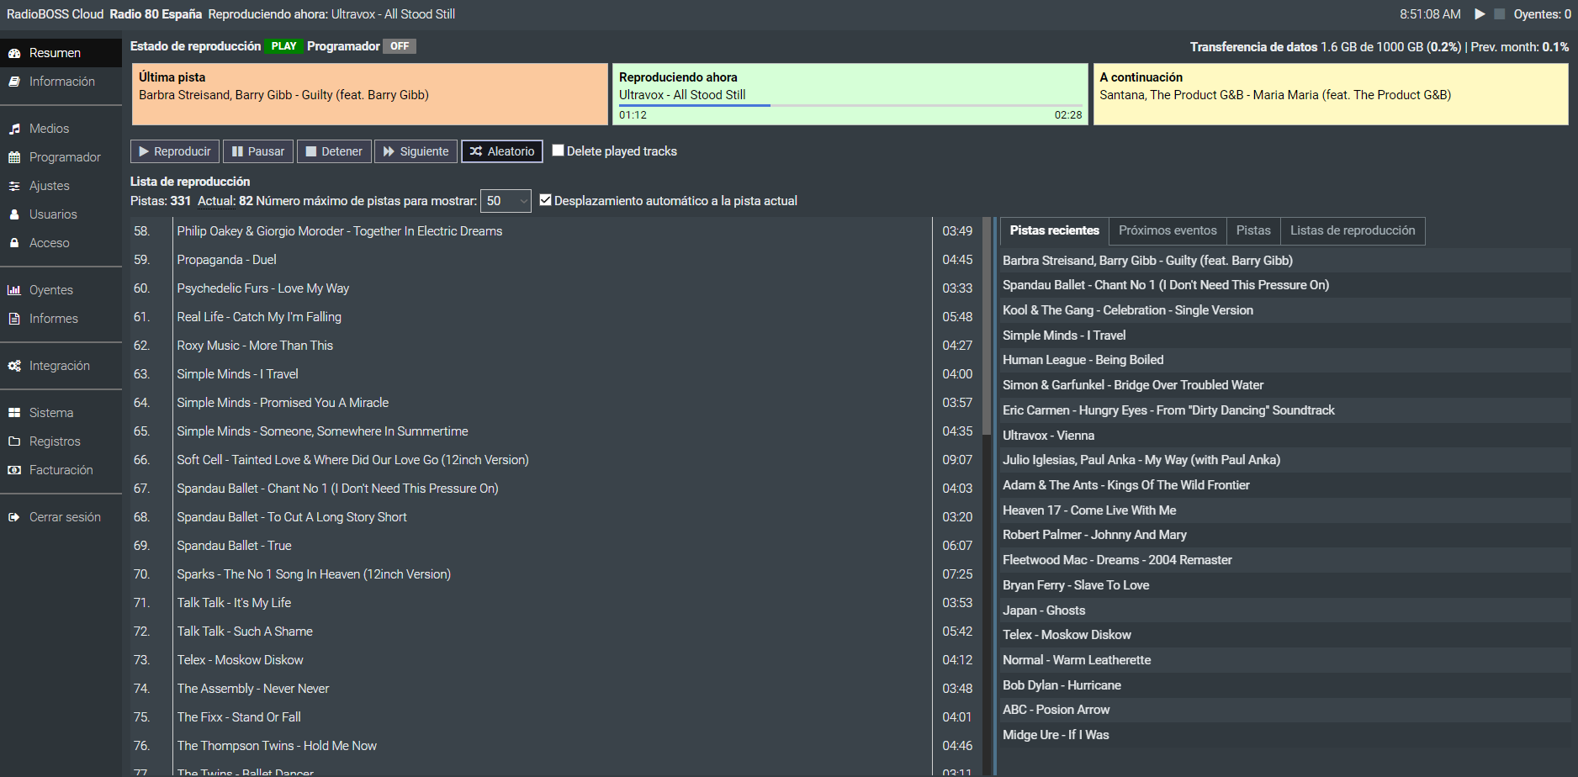Select track Propaganda - Duel
The height and width of the screenshot is (777, 1578).
click(x=553, y=260)
